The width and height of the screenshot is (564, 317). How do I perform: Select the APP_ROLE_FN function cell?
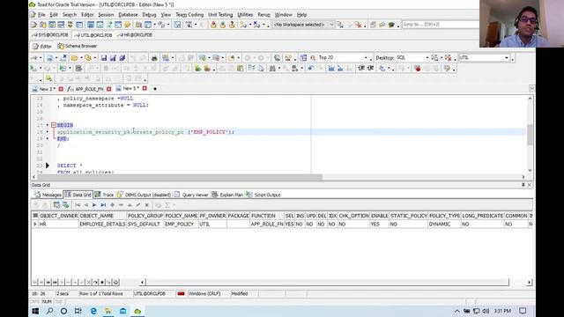tap(267, 224)
